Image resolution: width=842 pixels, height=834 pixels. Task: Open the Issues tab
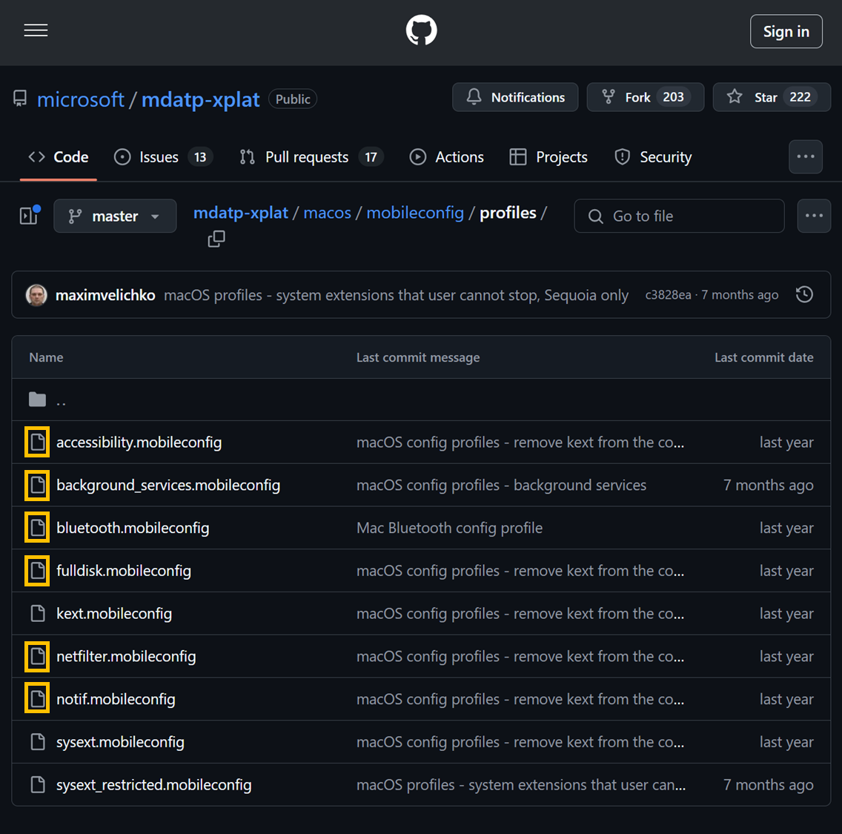[x=163, y=157]
